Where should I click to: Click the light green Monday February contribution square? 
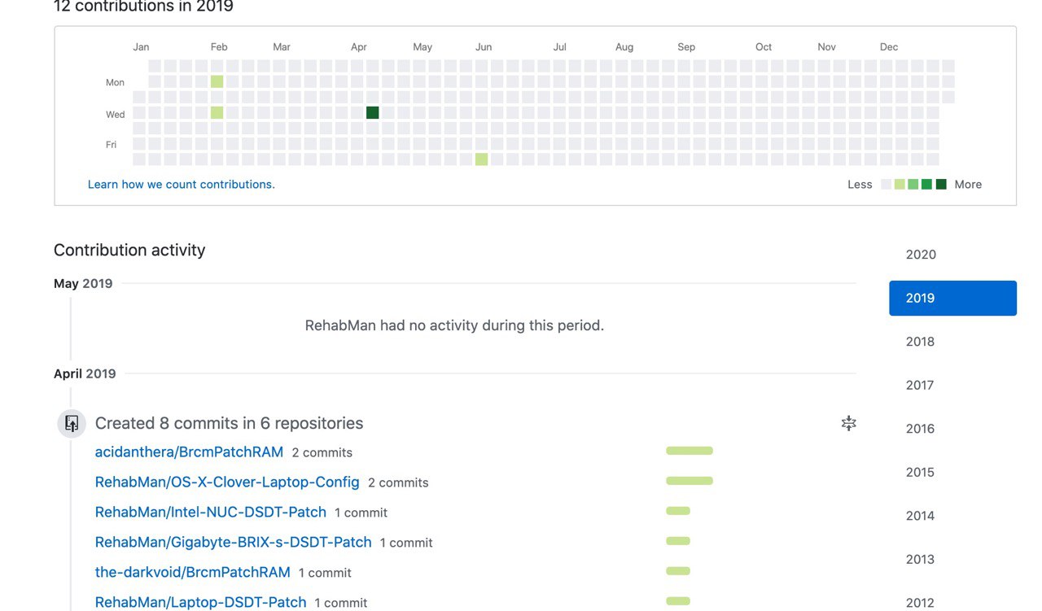[217, 81]
